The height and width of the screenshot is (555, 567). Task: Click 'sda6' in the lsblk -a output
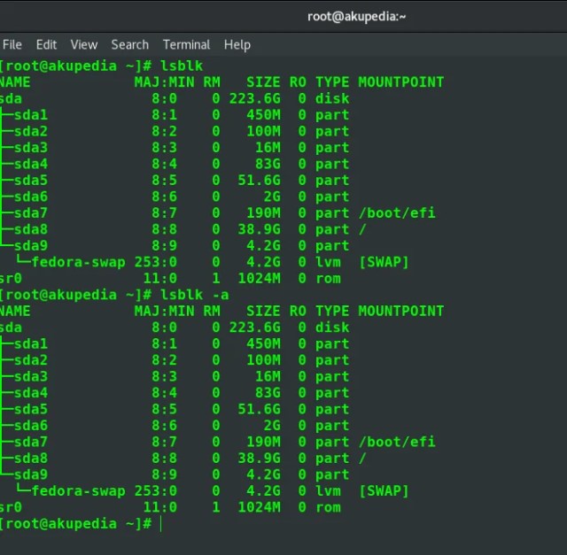coord(31,426)
